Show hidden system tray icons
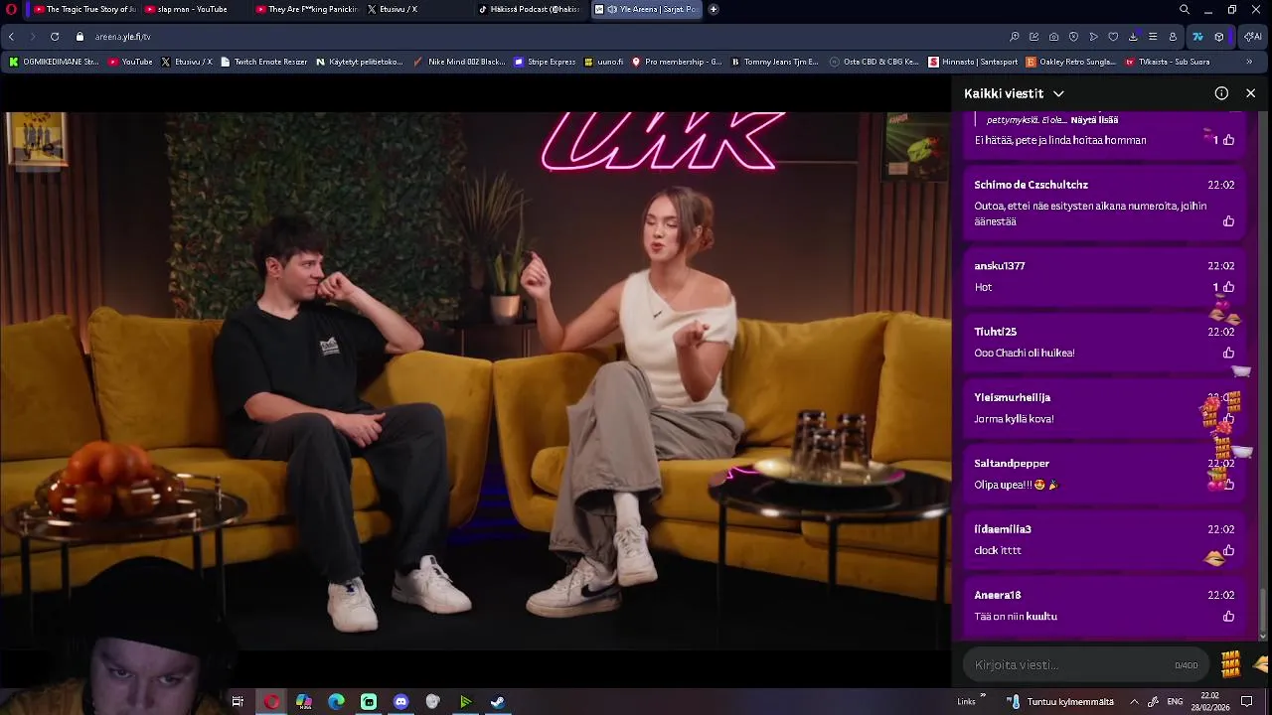The height and width of the screenshot is (715, 1272). 1134,702
